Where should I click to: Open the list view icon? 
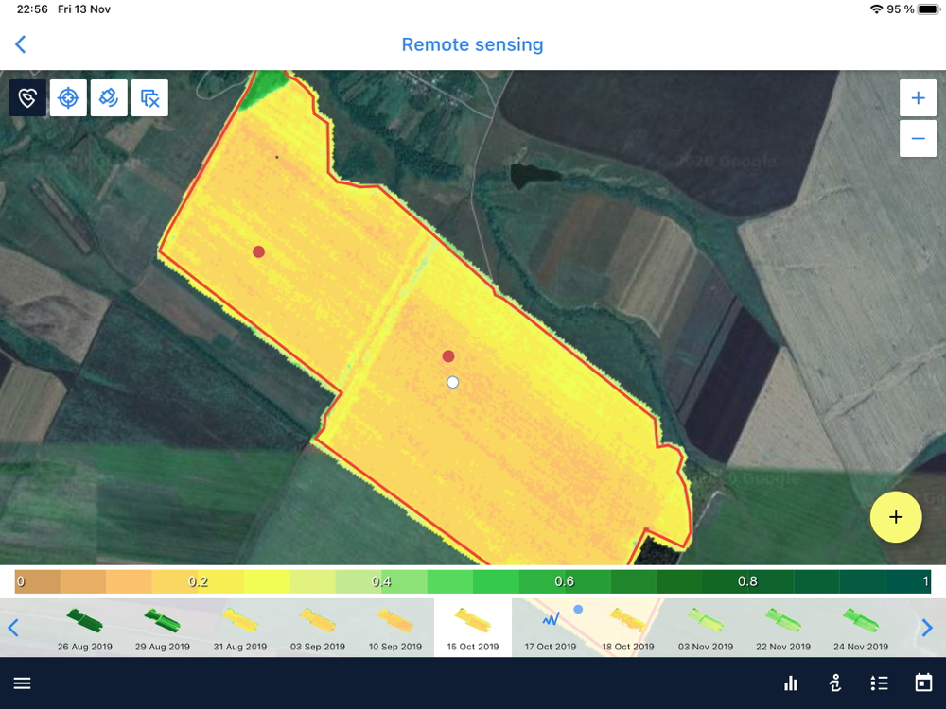click(879, 683)
